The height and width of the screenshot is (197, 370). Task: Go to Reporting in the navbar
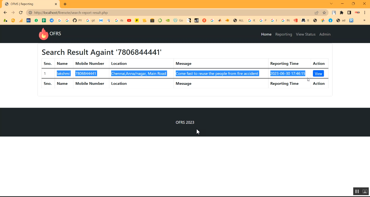point(284,34)
